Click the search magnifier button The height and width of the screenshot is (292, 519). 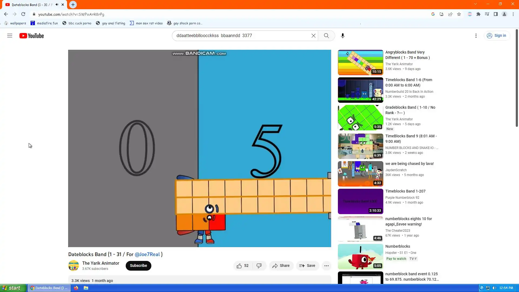point(326,36)
